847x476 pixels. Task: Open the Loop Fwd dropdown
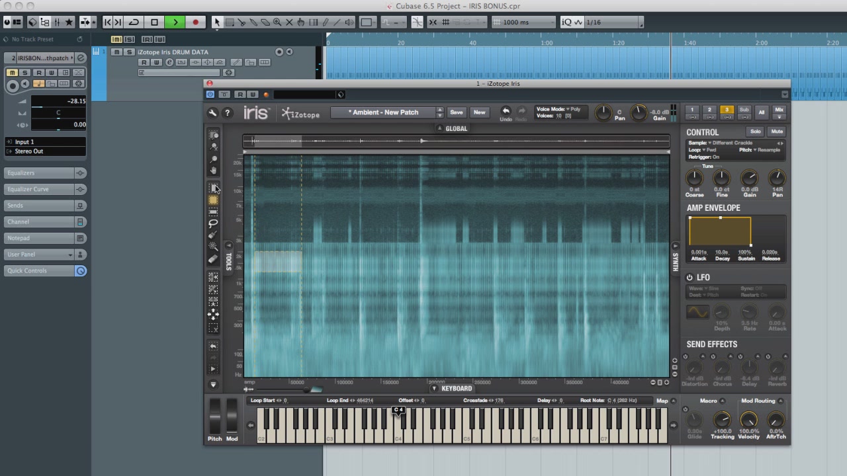coord(703,150)
